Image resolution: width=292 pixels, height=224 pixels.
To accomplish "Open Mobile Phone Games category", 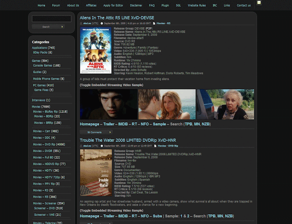I will point(46,79).
